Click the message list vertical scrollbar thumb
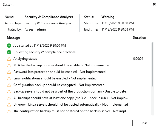The height and width of the screenshot is (131, 159). coord(153,64)
